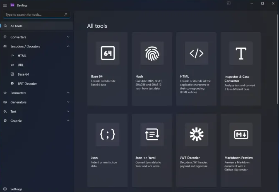Image resolution: width=279 pixels, height=192 pixels.
Task: Click the JWT Decoder icon in sidebar
Action: (x=12, y=83)
